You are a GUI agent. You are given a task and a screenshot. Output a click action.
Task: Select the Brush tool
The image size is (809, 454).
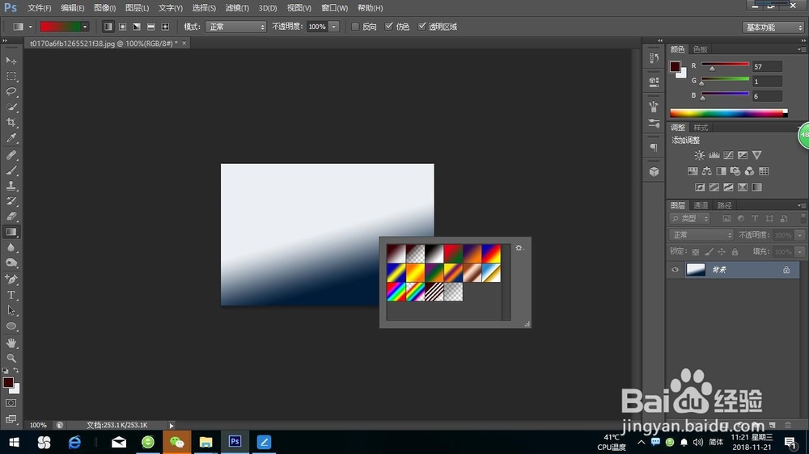[x=11, y=170]
